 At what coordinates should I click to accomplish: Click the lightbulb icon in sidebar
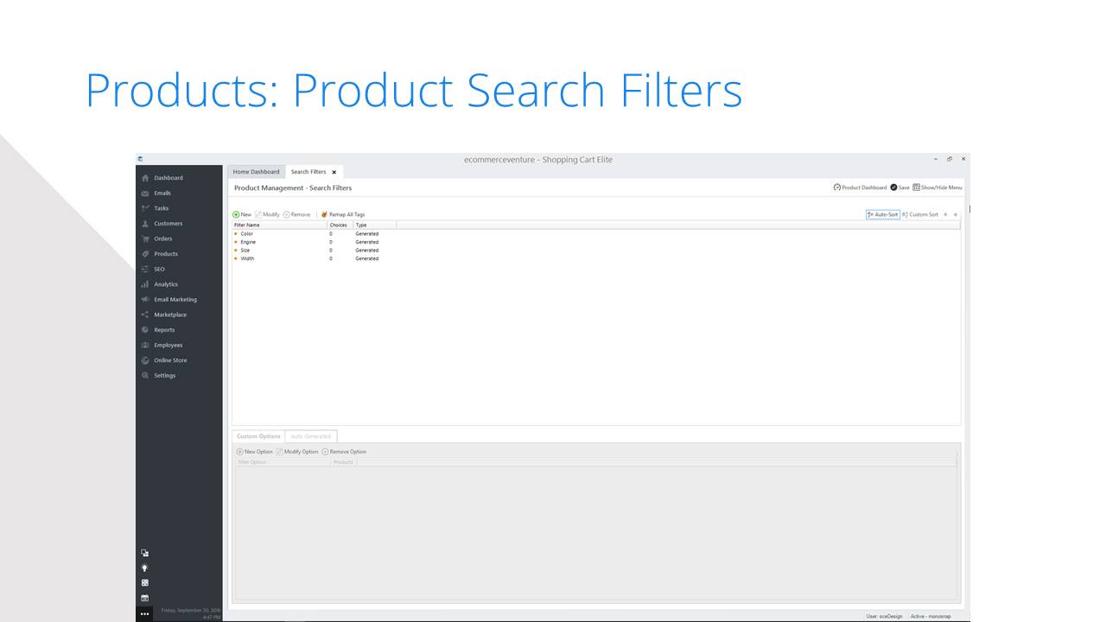[x=145, y=568]
